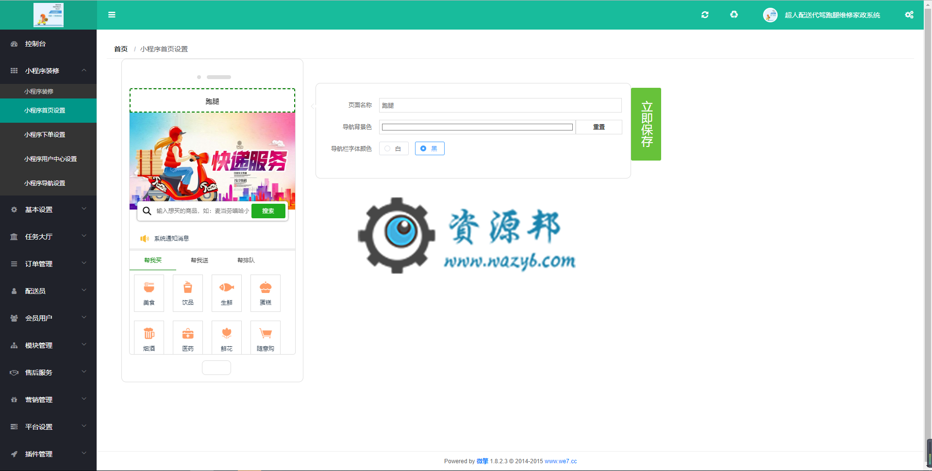Open the 微擎 footer link

point(483,461)
